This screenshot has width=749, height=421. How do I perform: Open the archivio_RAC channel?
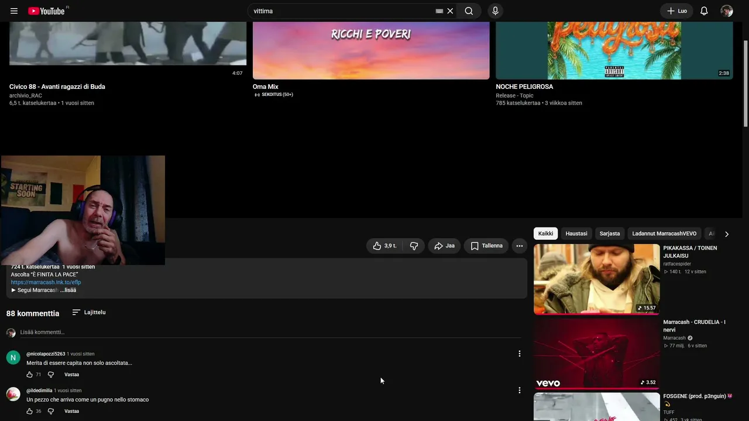pyautogui.click(x=26, y=95)
